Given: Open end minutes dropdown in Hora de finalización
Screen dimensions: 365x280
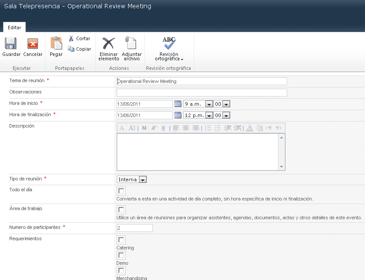Looking at the screenshot, I should (x=222, y=115).
